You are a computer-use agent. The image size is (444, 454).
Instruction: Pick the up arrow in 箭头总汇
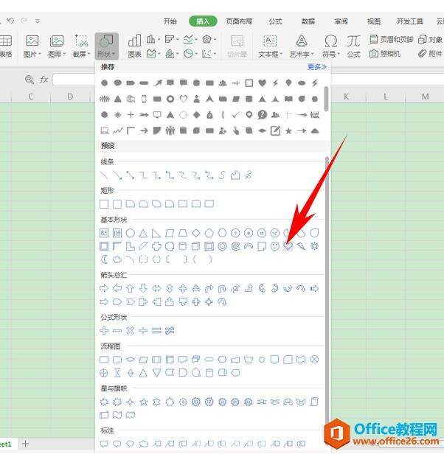(130, 288)
